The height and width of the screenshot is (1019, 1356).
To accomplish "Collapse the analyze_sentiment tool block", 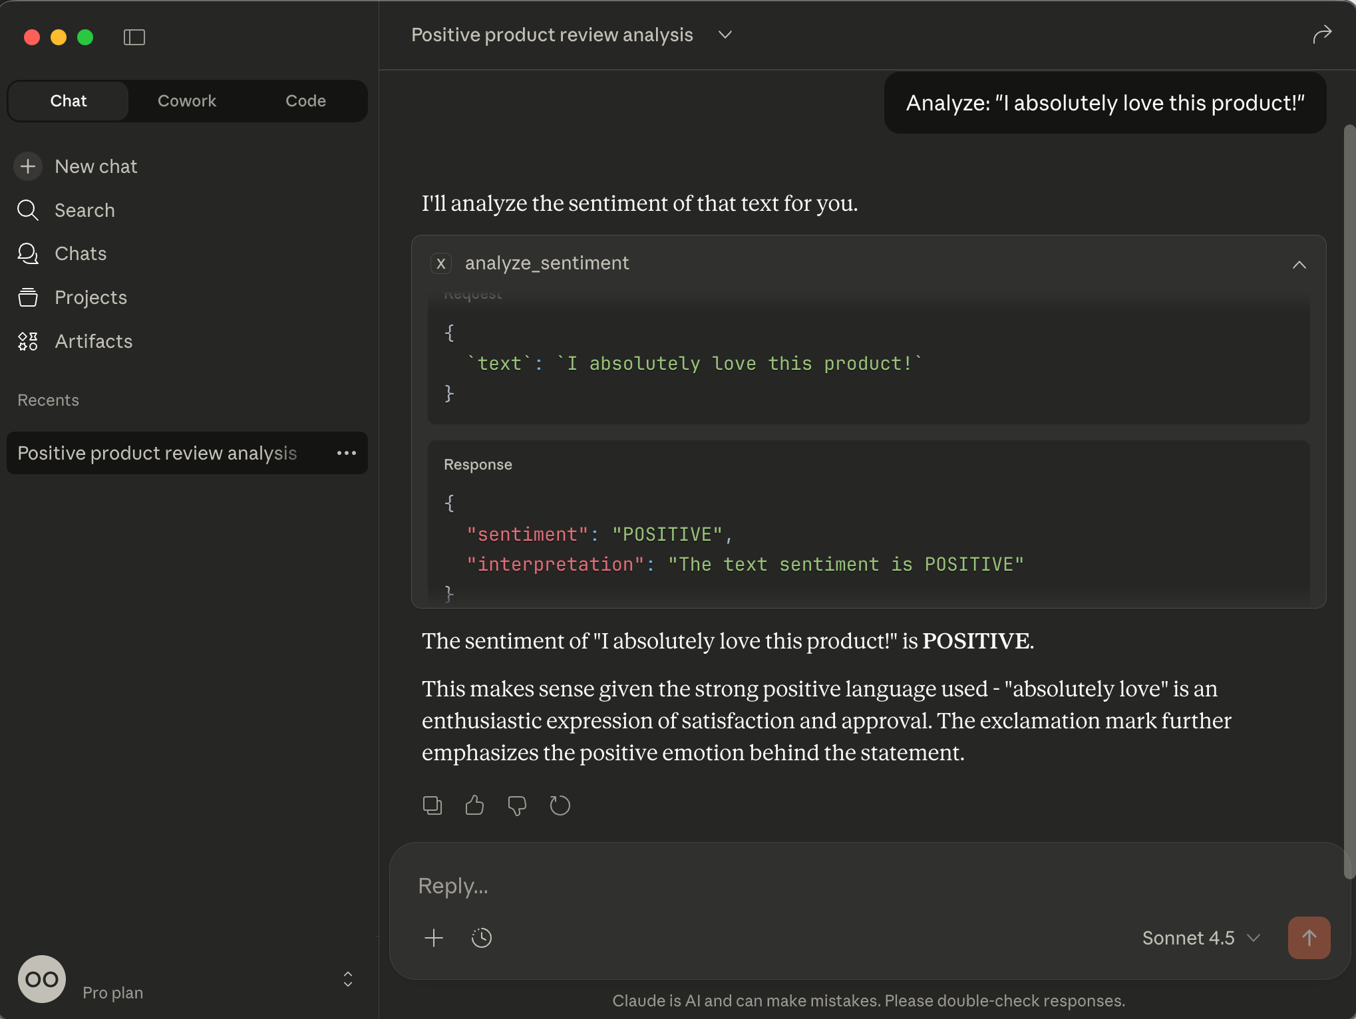I will (x=1299, y=265).
